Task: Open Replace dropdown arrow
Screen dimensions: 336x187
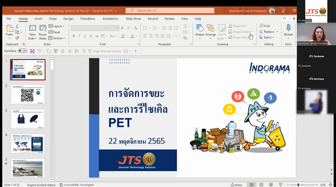Action: 277,32
